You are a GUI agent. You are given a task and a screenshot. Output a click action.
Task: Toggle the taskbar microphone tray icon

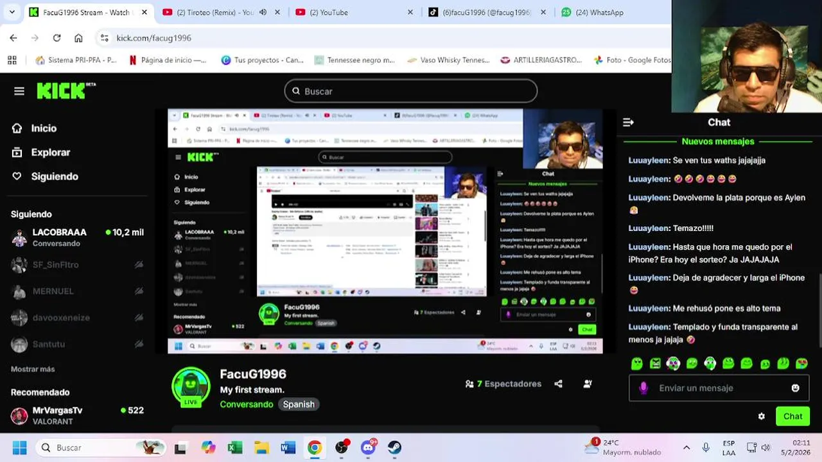[x=706, y=447]
